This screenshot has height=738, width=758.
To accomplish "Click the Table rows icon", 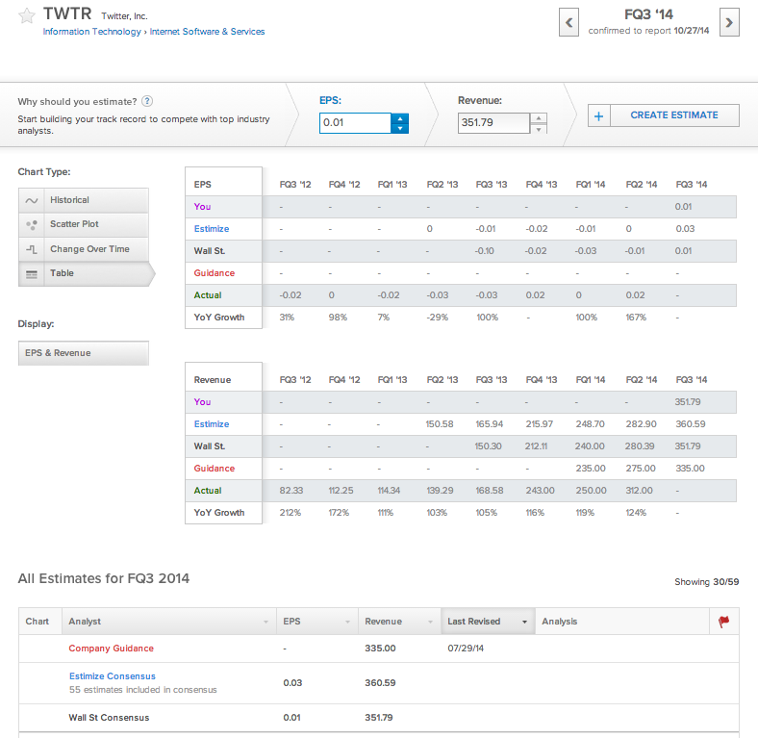I will click(32, 274).
